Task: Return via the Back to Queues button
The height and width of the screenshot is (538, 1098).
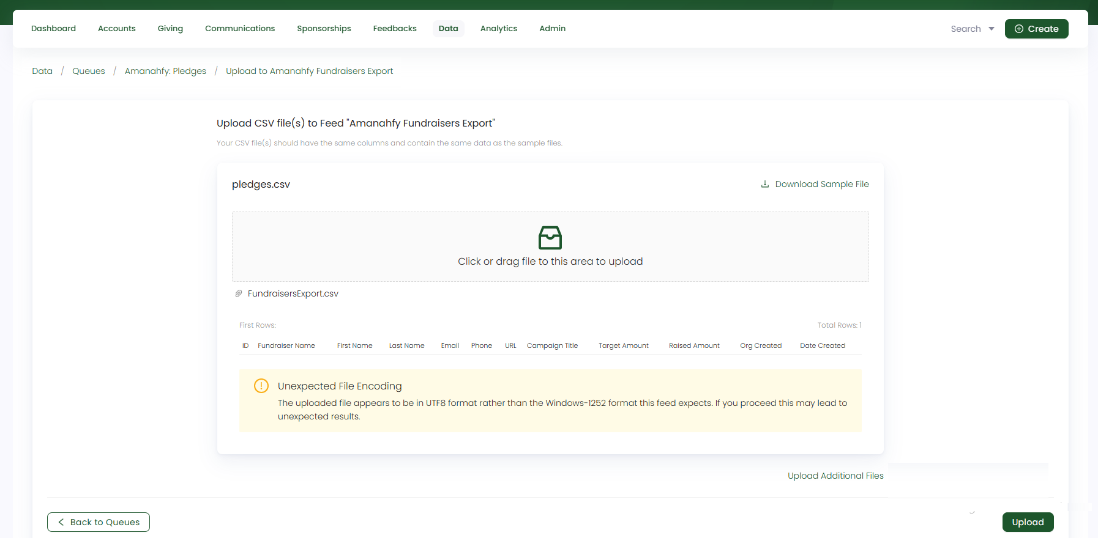Action: click(x=99, y=522)
